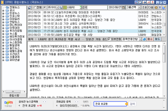Expand the 공시 tree node
168x111 pixels.
[x=3, y=11]
